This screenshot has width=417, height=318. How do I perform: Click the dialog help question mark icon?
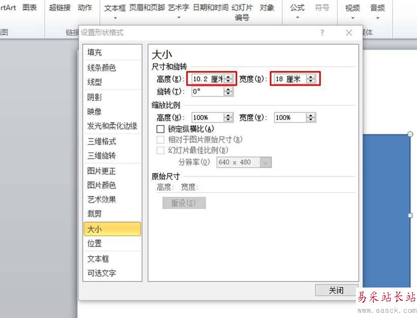point(322,33)
